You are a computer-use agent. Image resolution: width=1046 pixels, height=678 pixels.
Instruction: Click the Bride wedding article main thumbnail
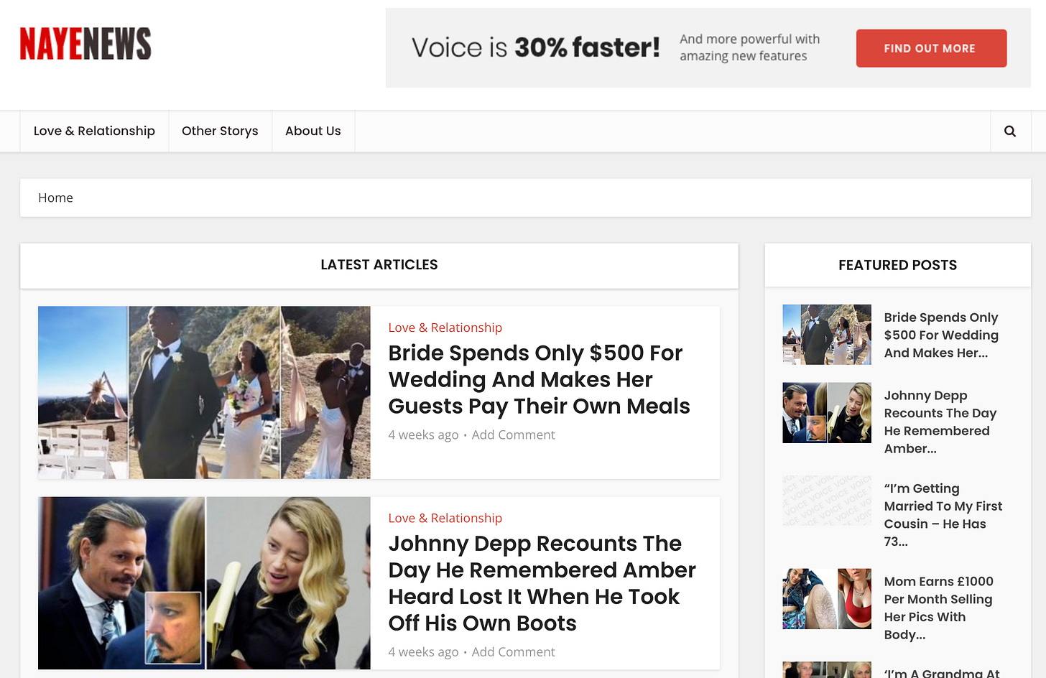(204, 393)
